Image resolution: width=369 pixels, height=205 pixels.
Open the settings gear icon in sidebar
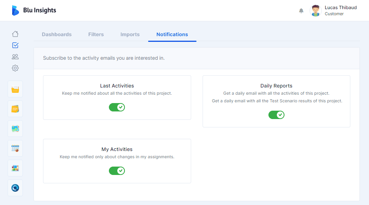[15, 68]
